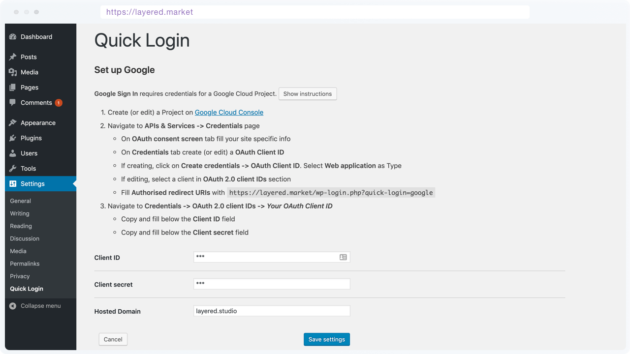Open Pages via the document icon
This screenshot has width=630, height=354.
tap(12, 87)
